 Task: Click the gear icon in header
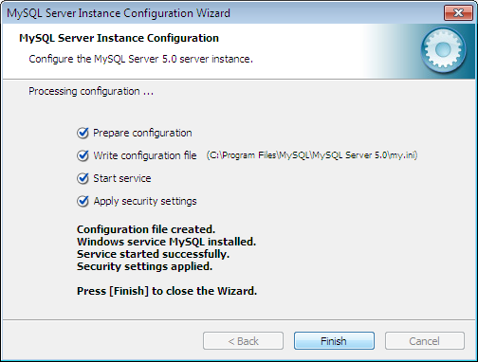click(443, 50)
